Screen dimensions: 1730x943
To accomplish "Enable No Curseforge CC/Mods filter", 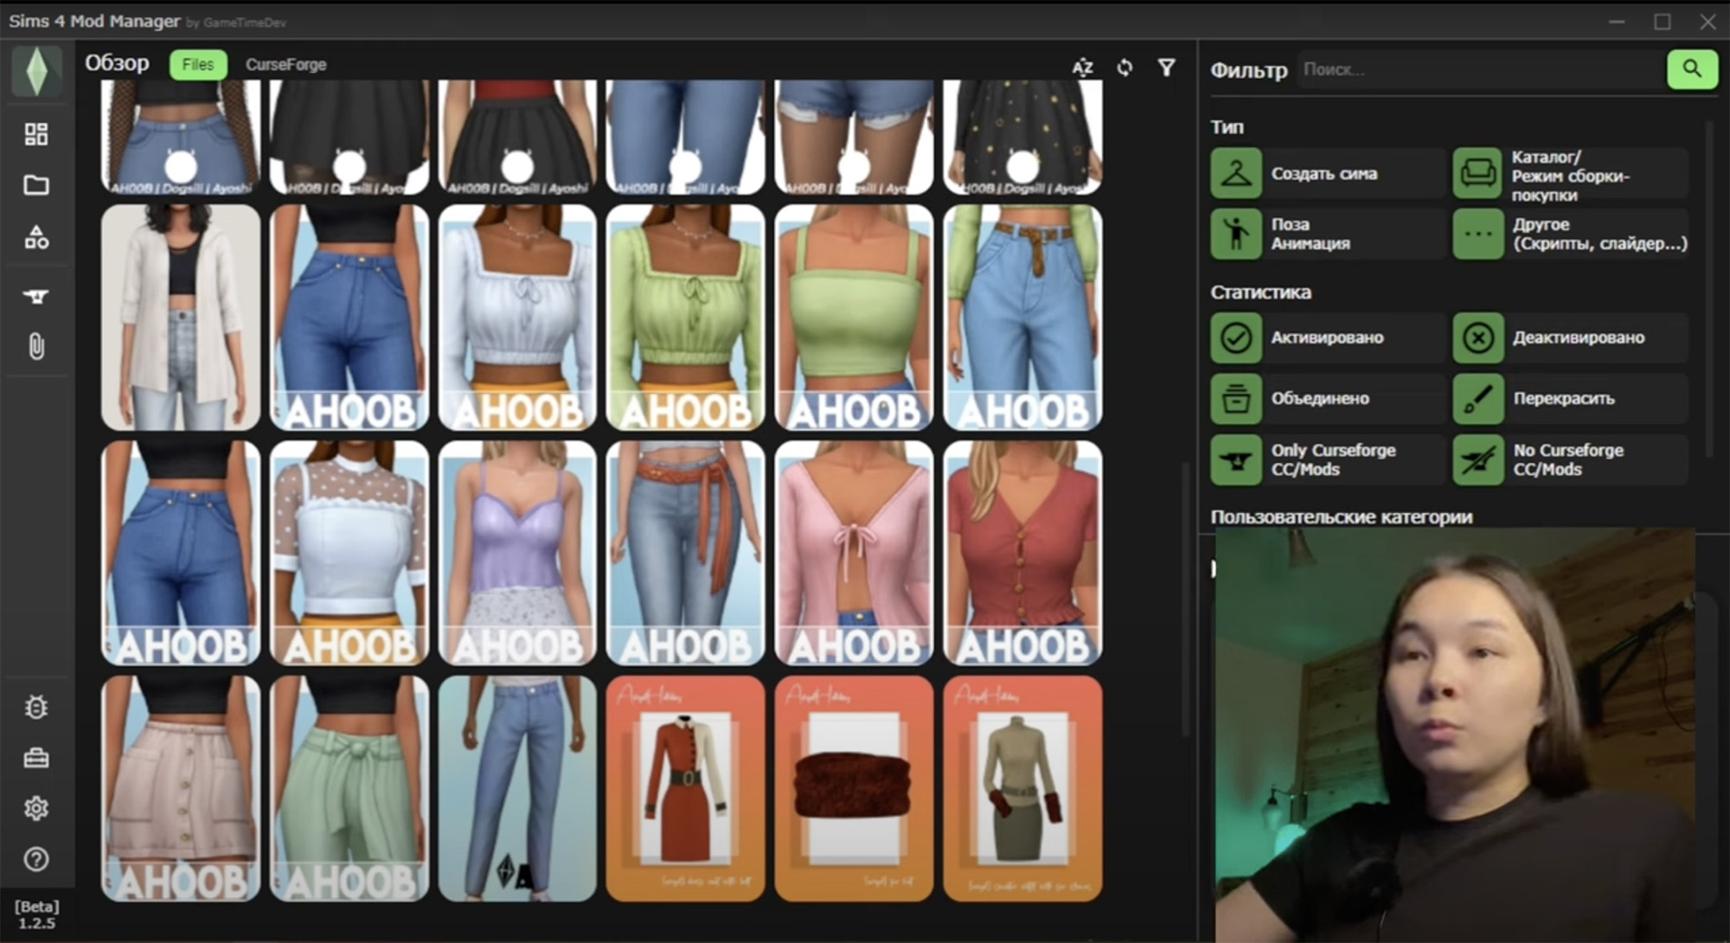I will [1570, 459].
